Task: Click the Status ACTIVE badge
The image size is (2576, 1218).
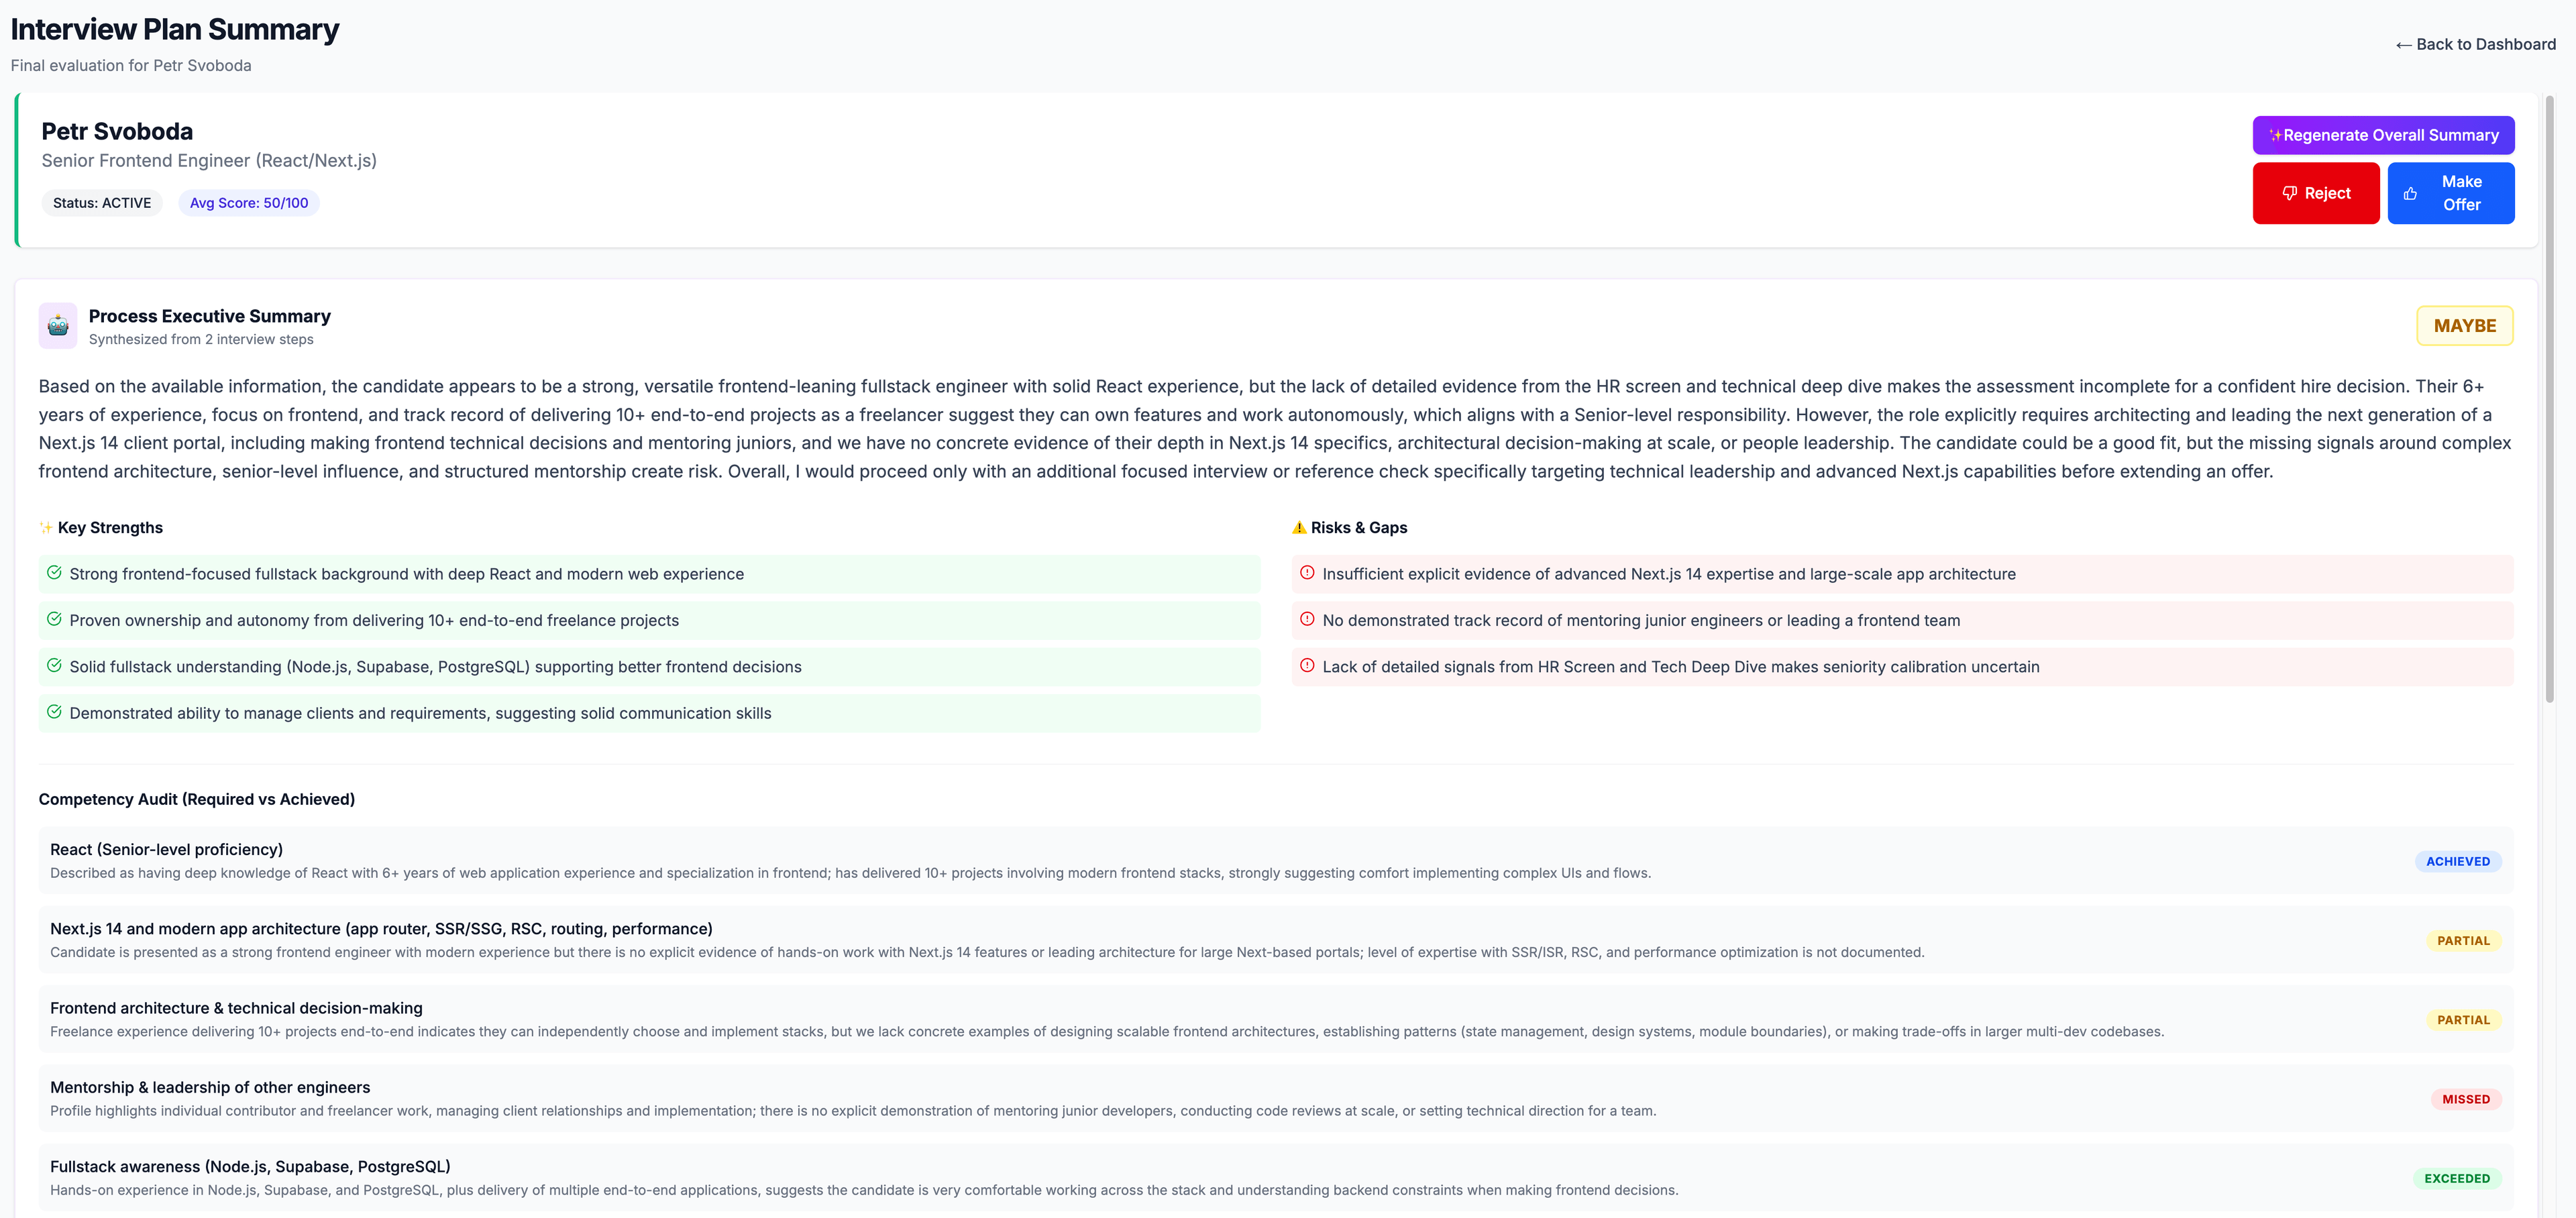Action: point(101,202)
